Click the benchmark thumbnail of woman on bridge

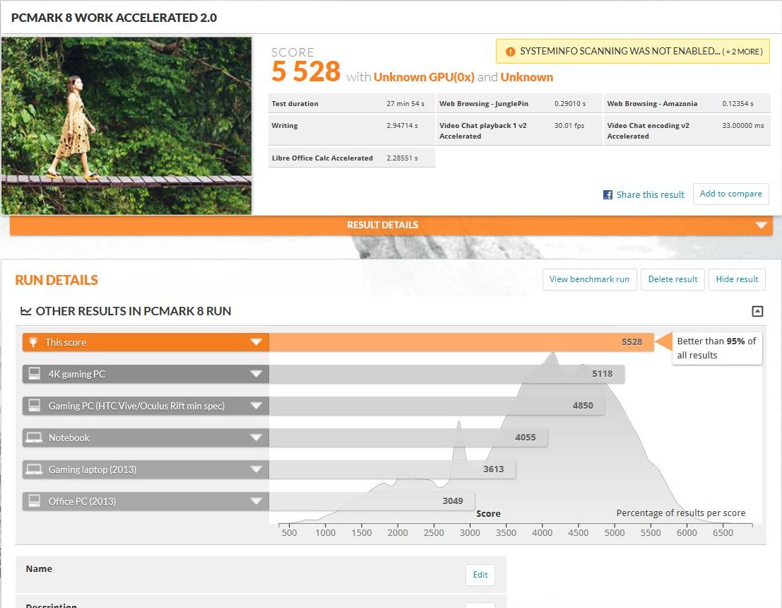126,125
